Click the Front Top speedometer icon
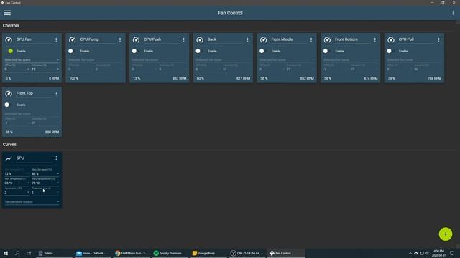 pyautogui.click(x=9, y=94)
